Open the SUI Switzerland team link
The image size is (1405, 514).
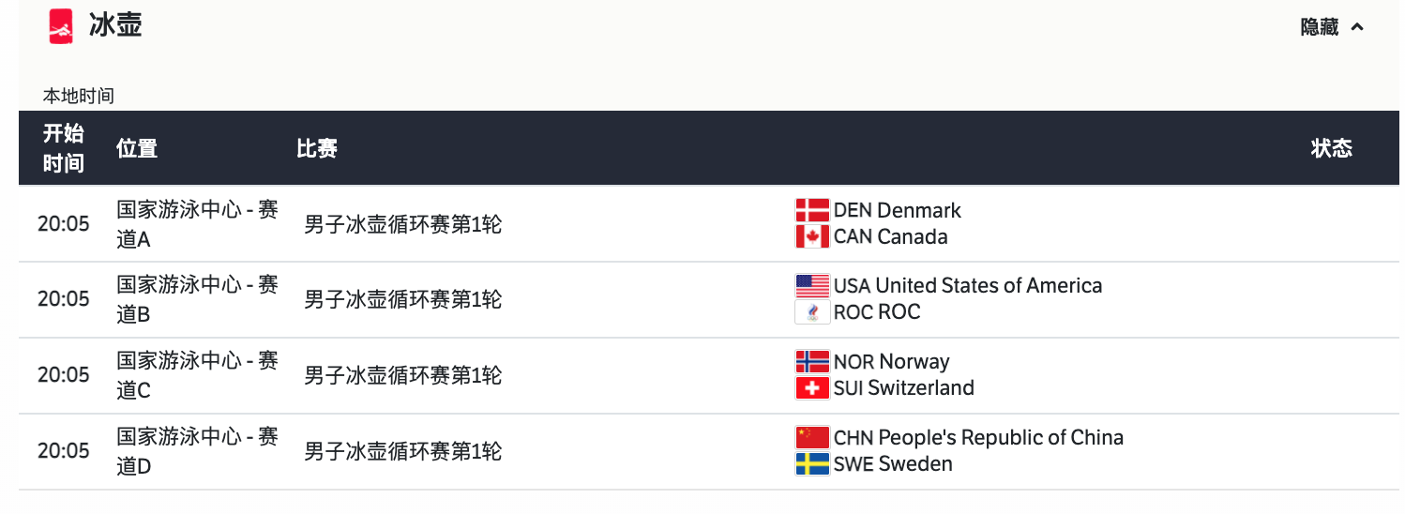904,387
